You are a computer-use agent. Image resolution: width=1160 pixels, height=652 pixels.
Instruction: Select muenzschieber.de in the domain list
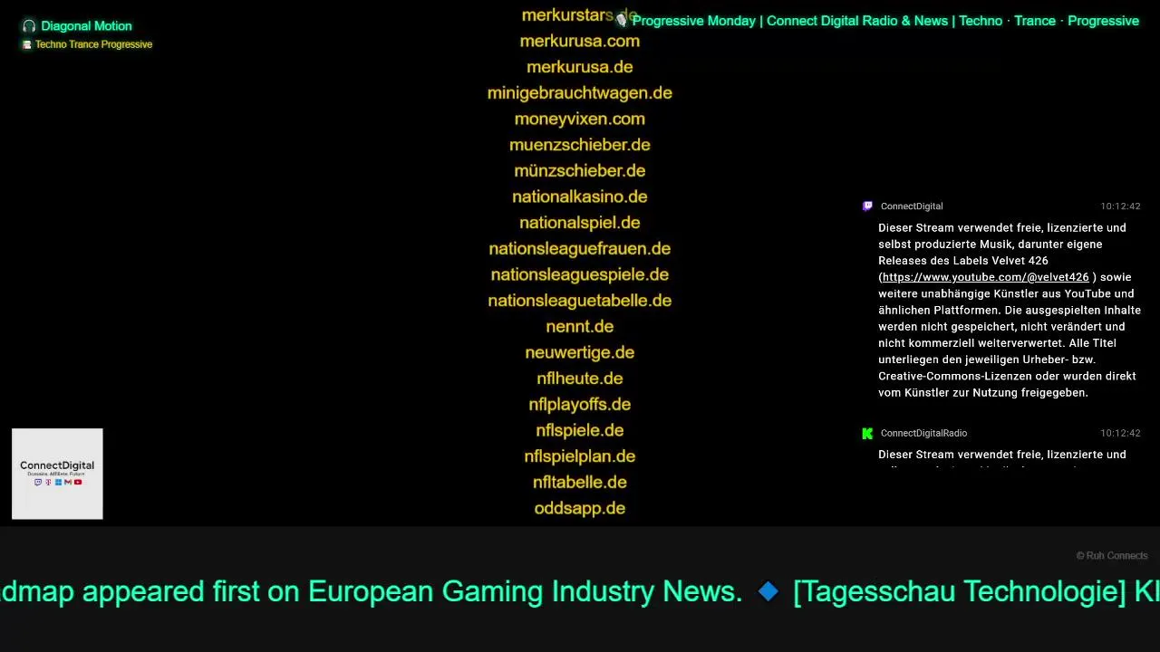(580, 145)
